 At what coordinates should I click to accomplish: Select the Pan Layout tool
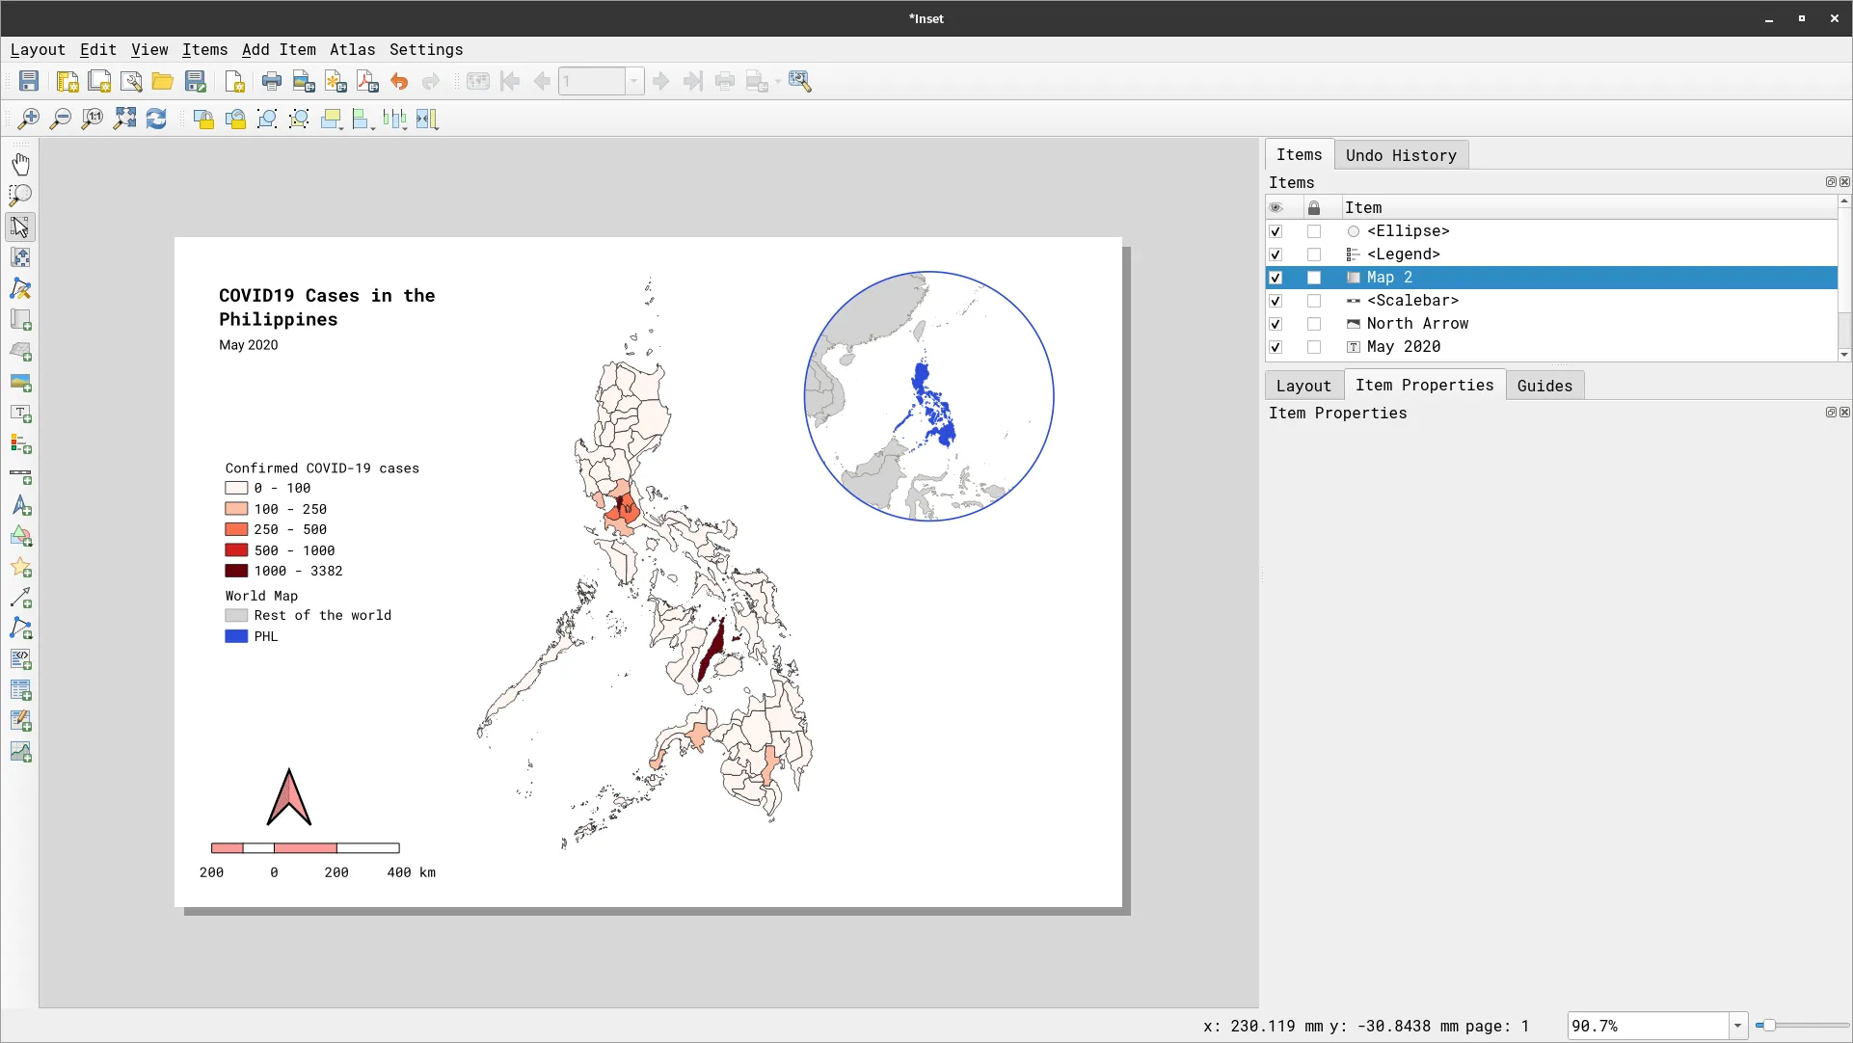(x=20, y=163)
